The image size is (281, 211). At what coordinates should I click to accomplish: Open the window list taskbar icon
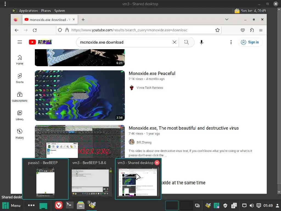[197, 206]
